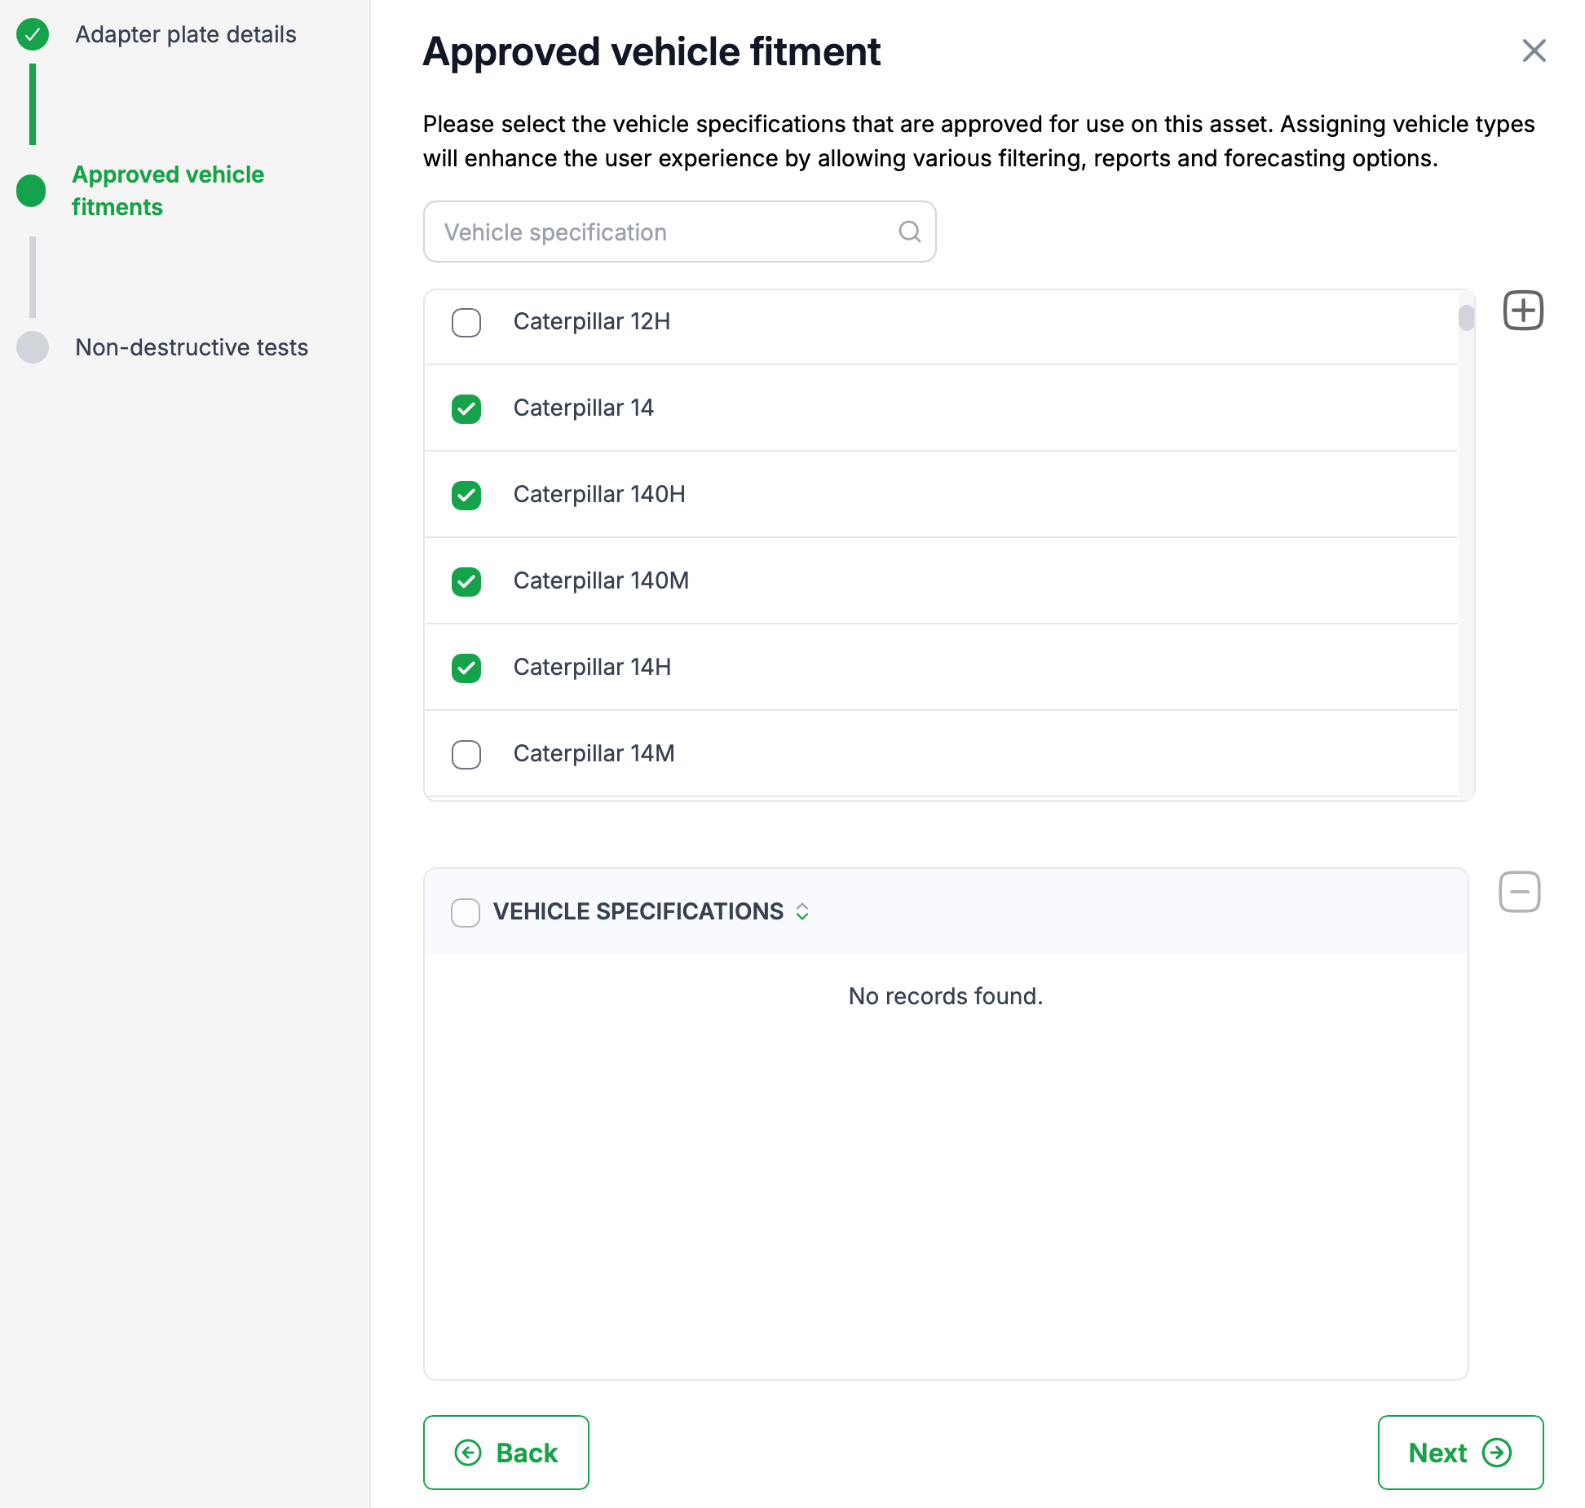The image size is (1585, 1508).
Task: Uncheck the Caterpillar 14H checkbox
Action: click(x=466, y=668)
